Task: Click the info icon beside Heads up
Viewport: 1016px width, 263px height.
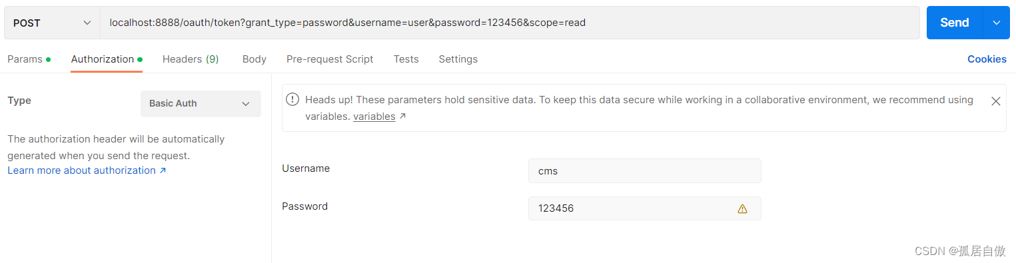Action: click(x=292, y=99)
